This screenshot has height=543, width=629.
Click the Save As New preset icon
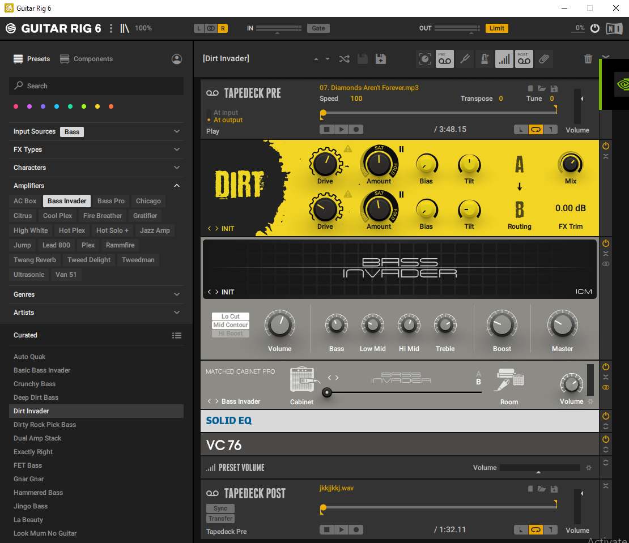[380, 59]
